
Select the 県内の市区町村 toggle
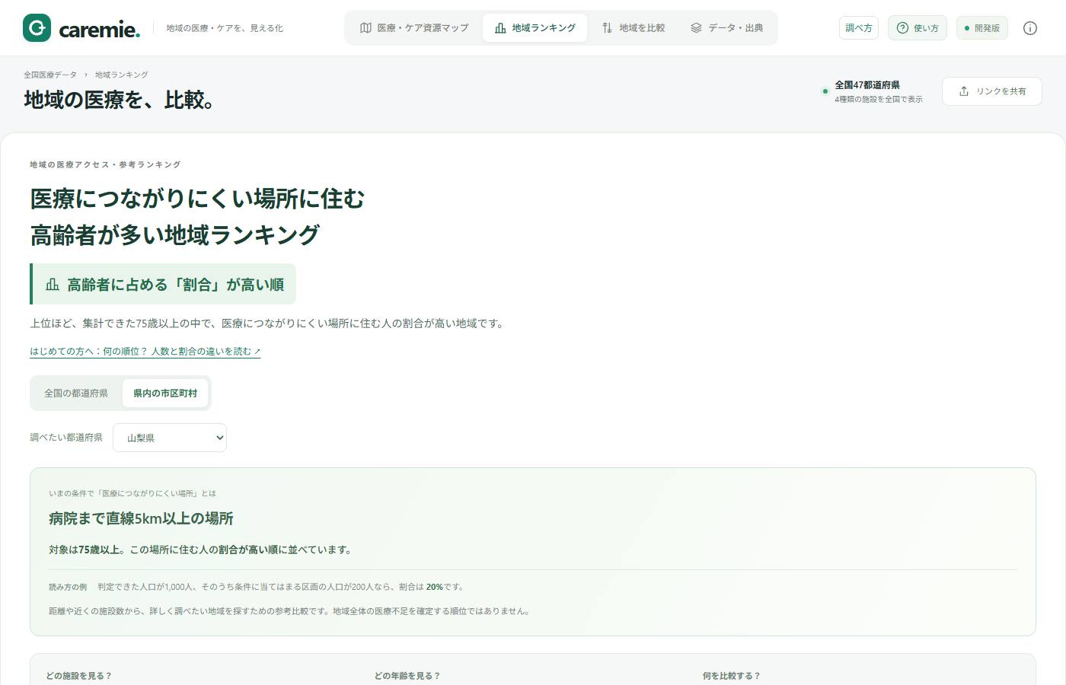pos(165,393)
